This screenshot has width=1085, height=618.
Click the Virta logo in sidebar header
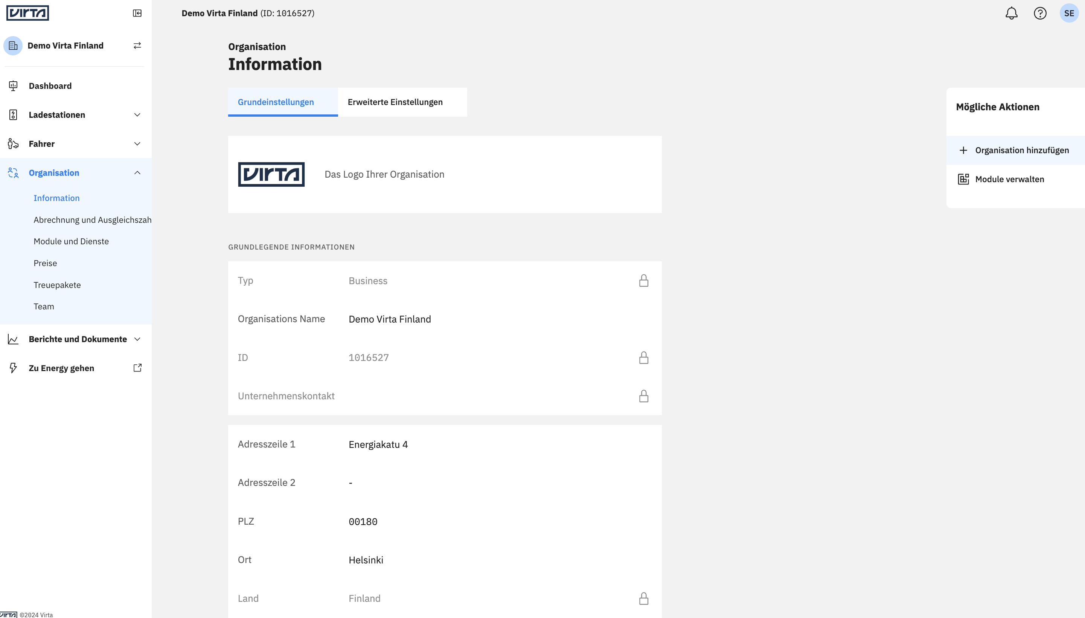point(27,13)
